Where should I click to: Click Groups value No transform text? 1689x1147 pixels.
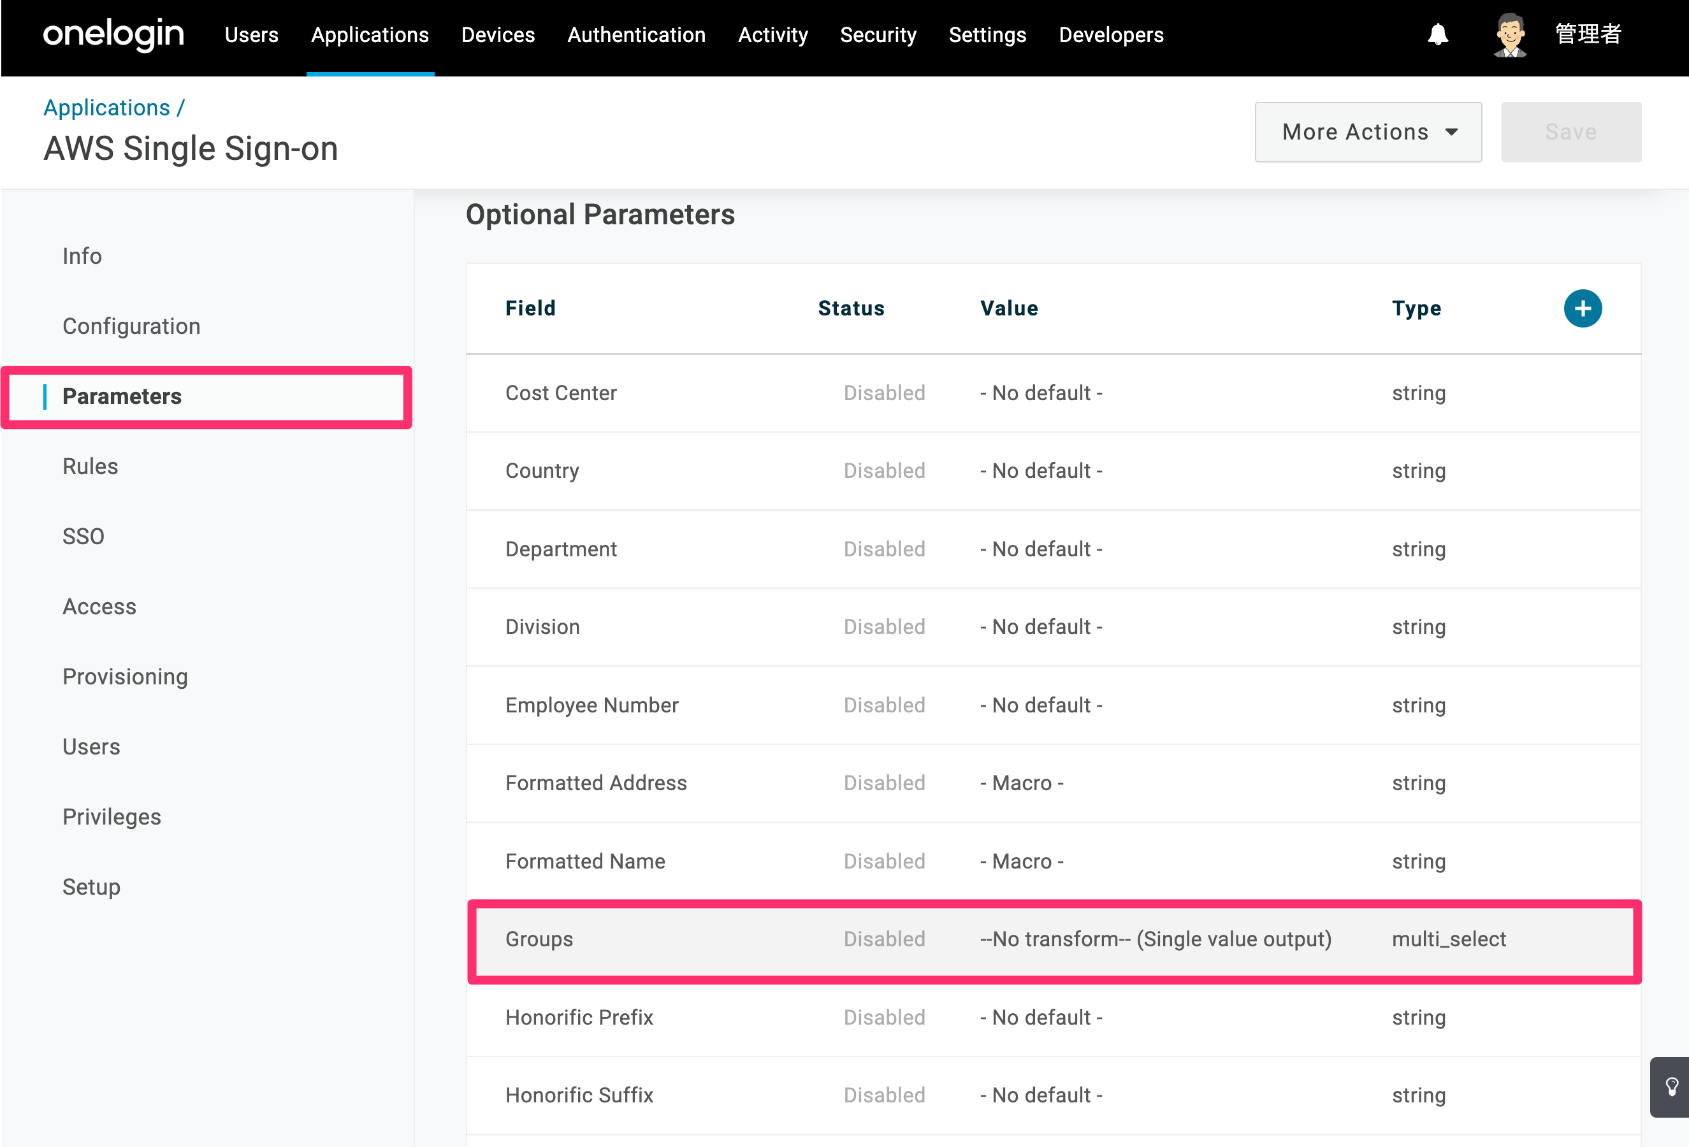pos(1156,939)
